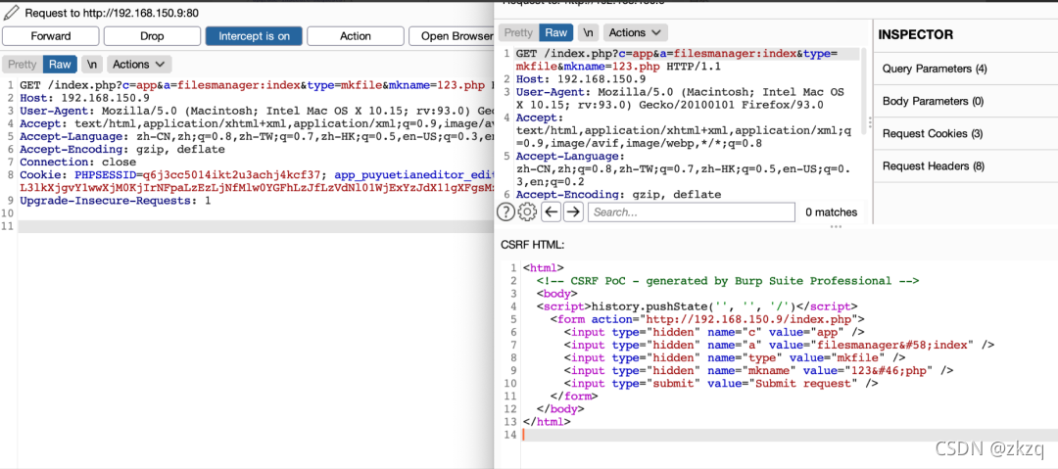Switch to Raw tab in left editor
The width and height of the screenshot is (1058, 469).
coord(60,64)
